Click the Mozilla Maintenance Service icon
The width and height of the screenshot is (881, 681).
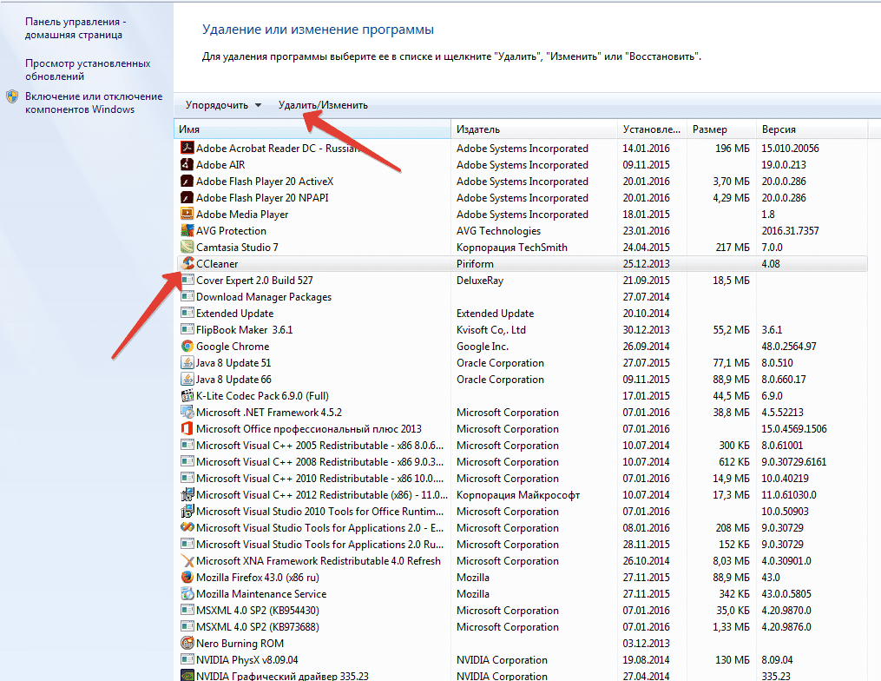pos(187,594)
